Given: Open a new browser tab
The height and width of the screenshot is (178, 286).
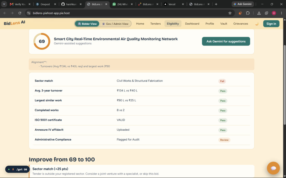Looking at the screenshot, I should tap(216, 4).
